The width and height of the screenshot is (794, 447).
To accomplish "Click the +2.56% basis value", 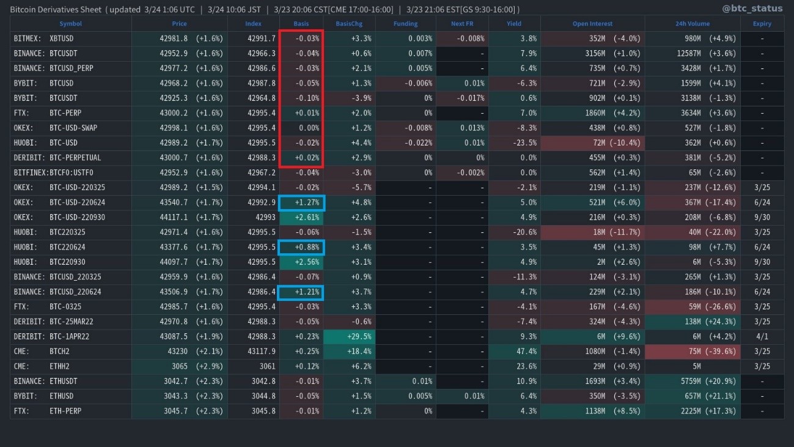I will (307, 262).
